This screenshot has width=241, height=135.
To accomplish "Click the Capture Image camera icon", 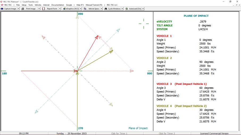I will 2,9.
